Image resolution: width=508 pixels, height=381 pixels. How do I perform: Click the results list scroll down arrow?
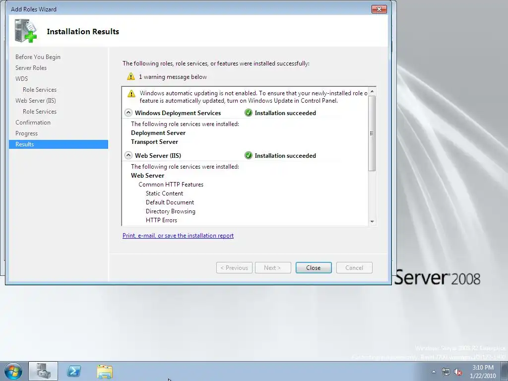[372, 222]
